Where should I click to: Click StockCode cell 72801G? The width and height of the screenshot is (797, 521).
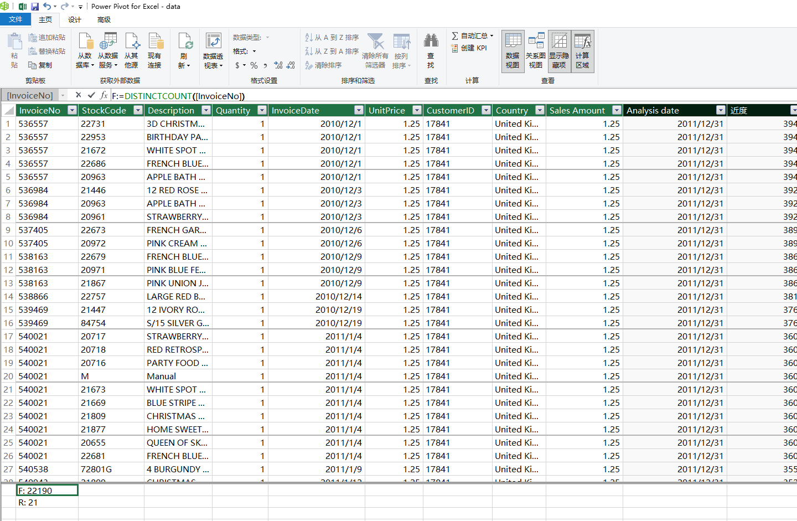(x=111, y=469)
